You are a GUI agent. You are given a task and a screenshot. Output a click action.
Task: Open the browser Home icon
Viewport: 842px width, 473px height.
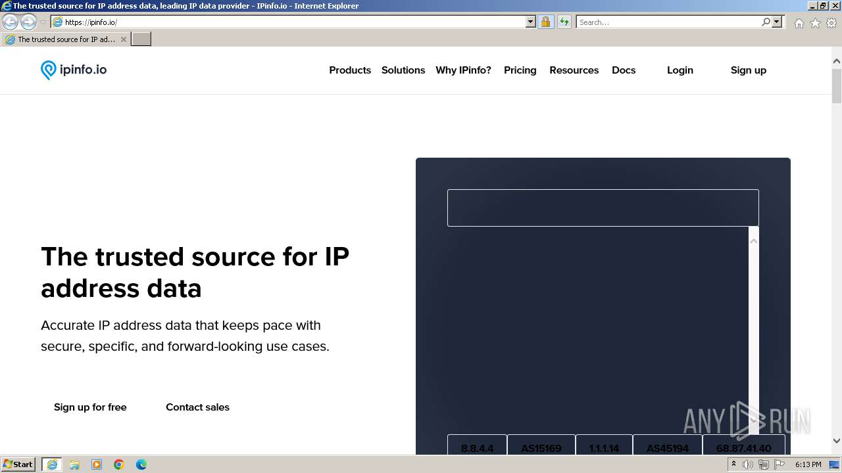799,23
